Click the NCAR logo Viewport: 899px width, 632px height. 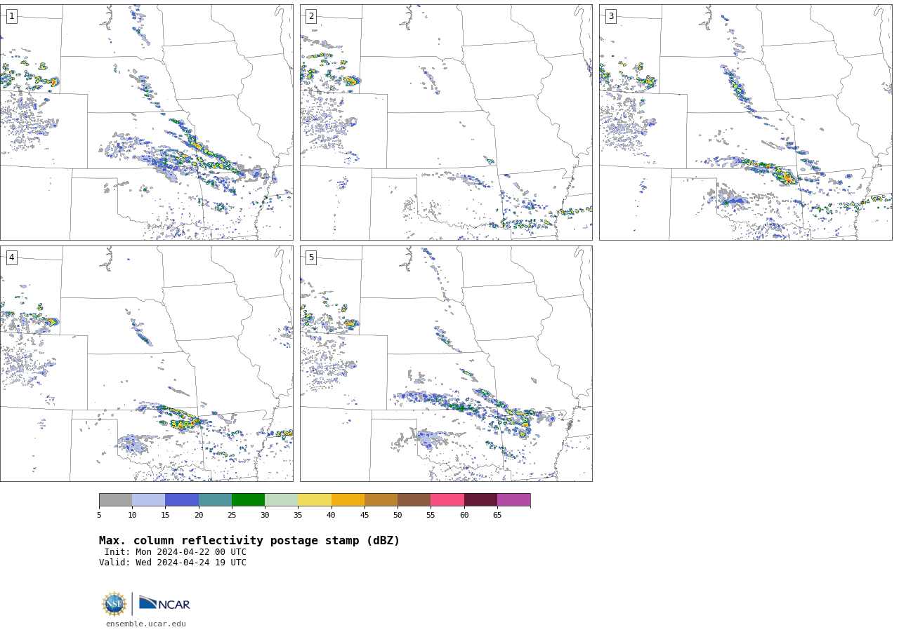[x=164, y=603]
